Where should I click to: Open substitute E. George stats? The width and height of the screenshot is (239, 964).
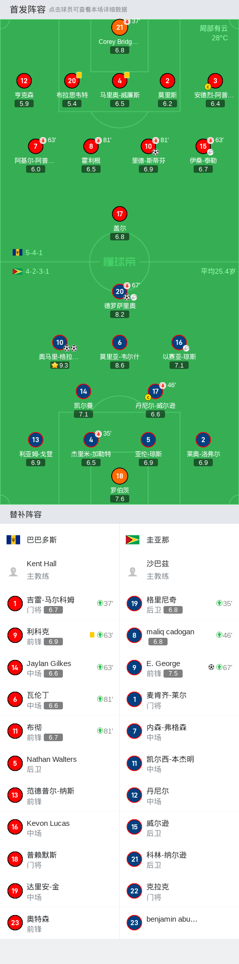179,668
